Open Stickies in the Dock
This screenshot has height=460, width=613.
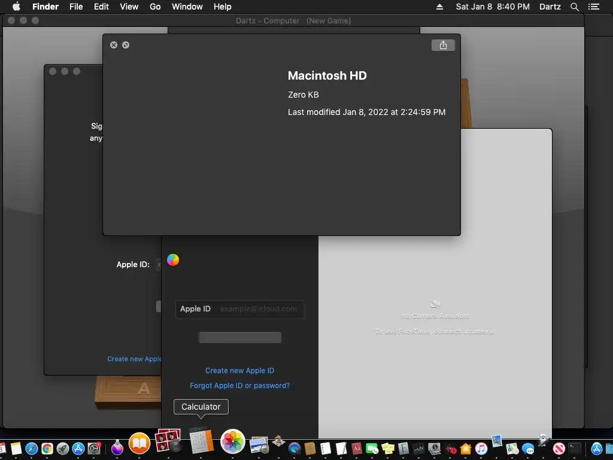[387, 448]
